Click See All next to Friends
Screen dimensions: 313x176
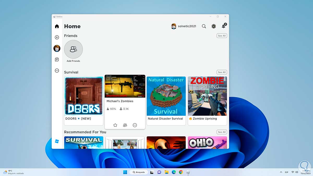[222, 36]
